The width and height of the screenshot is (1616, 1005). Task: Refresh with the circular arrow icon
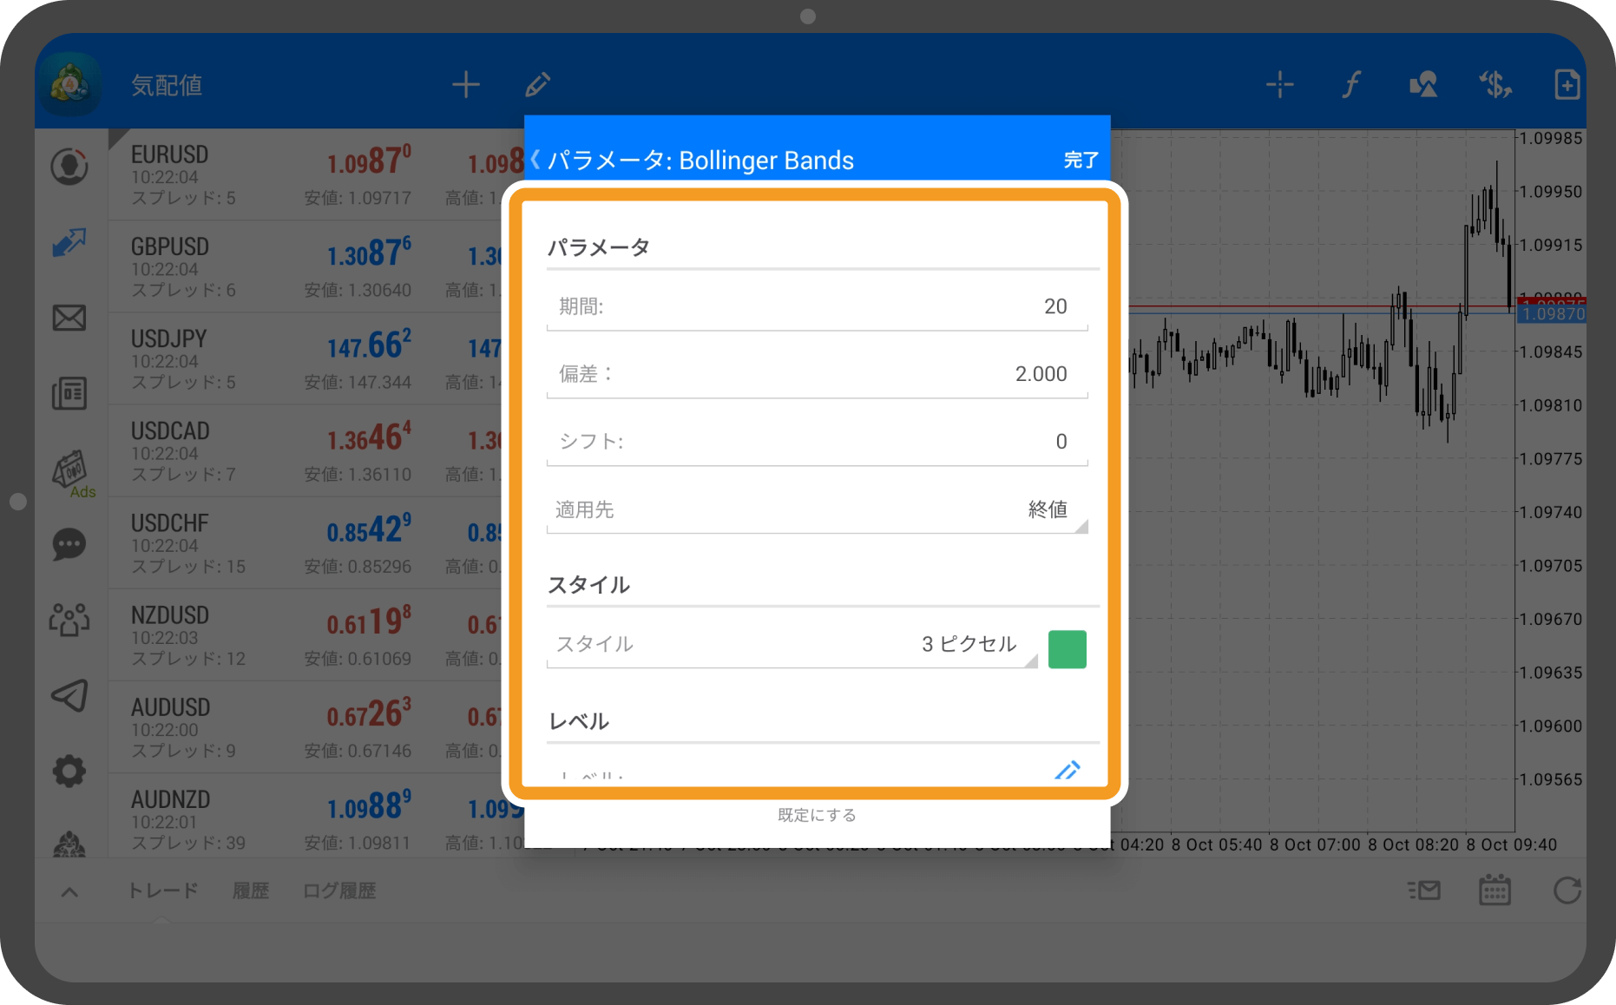(x=1567, y=890)
